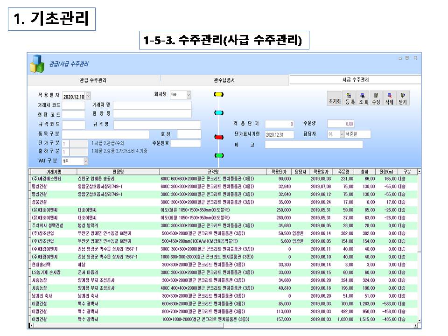
Task: Open the 관수납품서 tab
Action: [224, 80]
